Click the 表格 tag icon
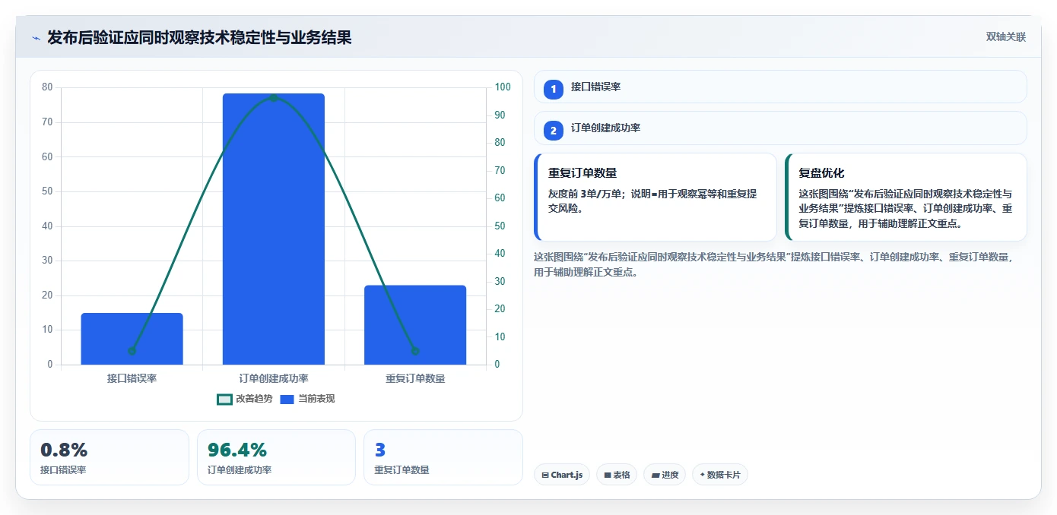This screenshot has width=1057, height=515. click(608, 476)
